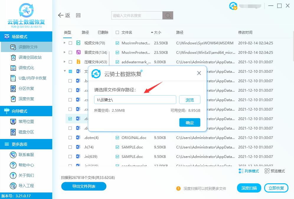This screenshot has height=199, width=294.
Task: Uncheck the second SAMPLE.doc row checkbox
Action: point(117,156)
